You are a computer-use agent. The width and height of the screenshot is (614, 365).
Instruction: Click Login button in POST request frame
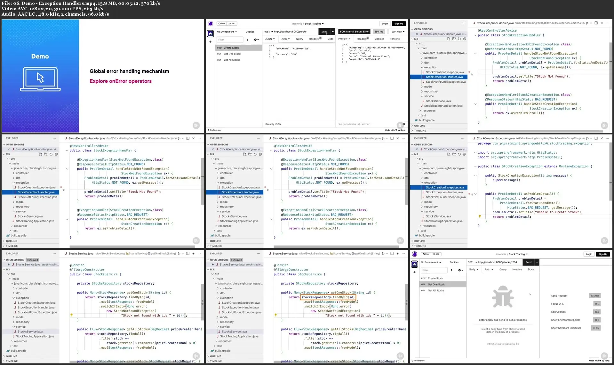385,24
